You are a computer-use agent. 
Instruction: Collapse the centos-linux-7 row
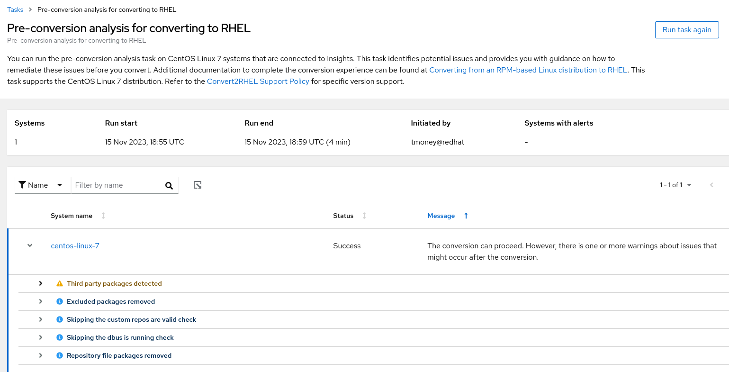coord(30,245)
